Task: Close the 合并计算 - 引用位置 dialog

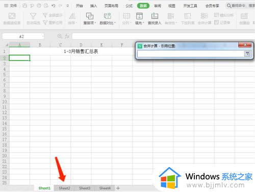Action: (245, 45)
